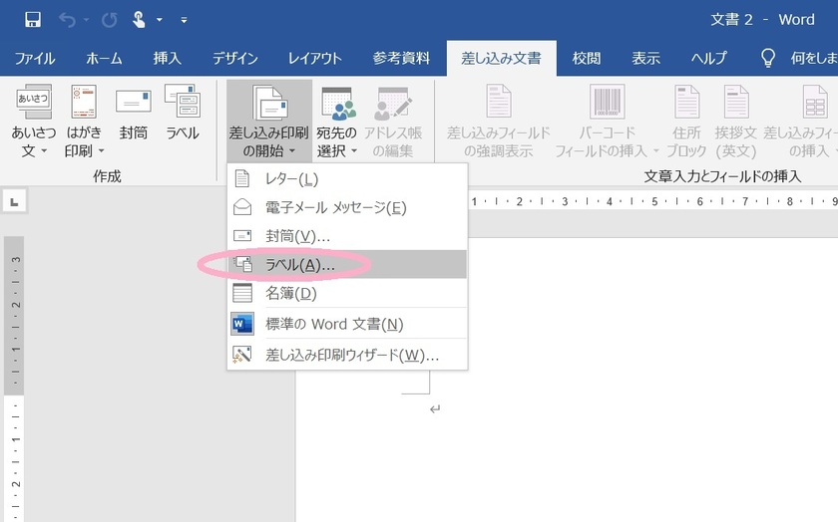Open the あいさつ文 button
Viewport: 838px width, 522px height.
coord(33,122)
